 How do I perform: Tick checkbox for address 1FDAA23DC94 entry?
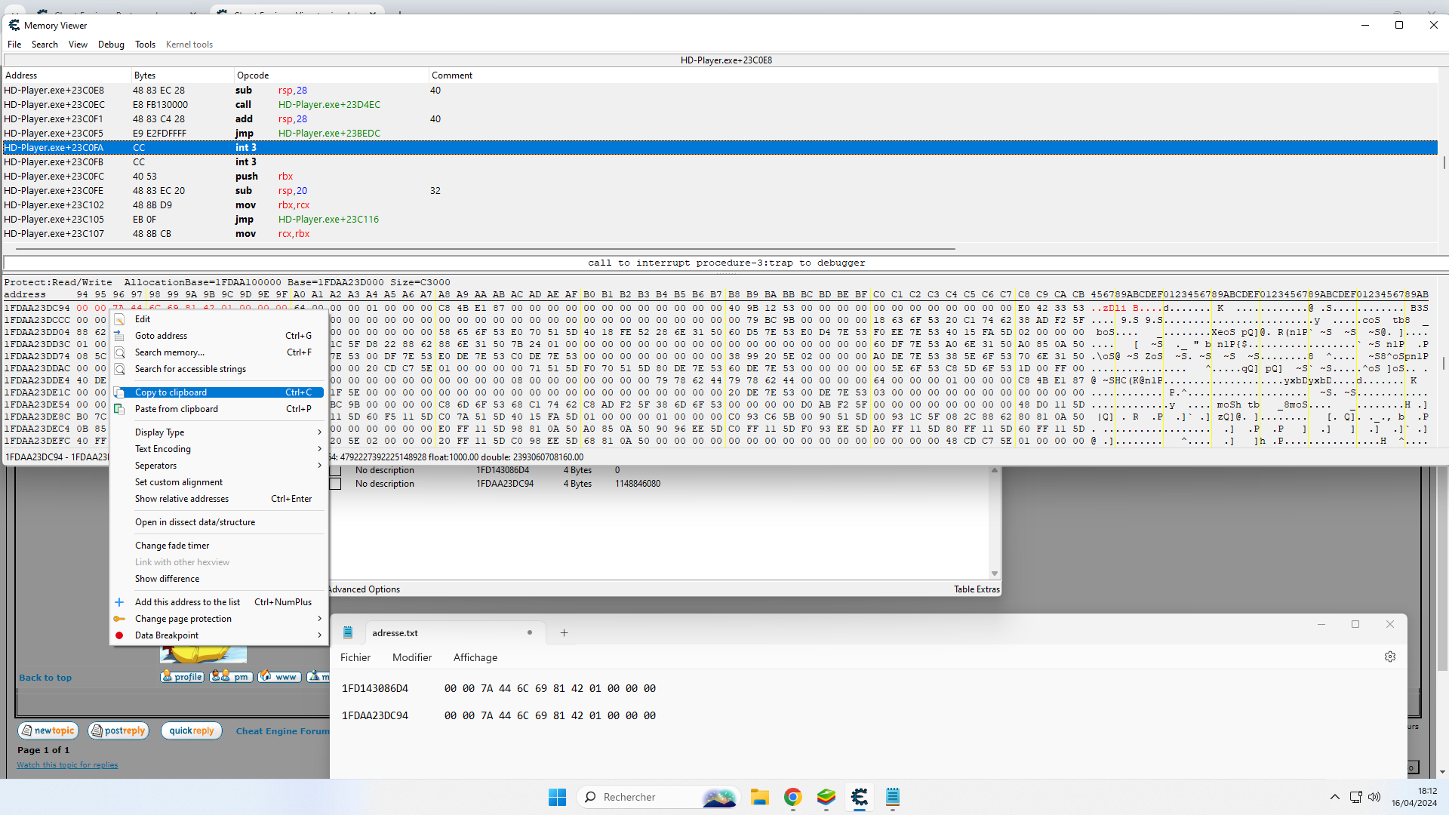[x=336, y=484]
